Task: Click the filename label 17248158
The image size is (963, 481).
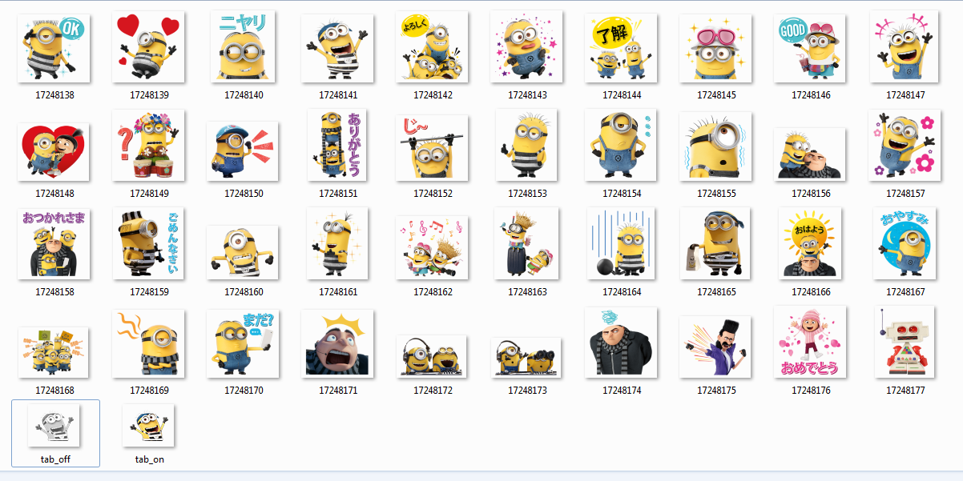Action: click(54, 292)
